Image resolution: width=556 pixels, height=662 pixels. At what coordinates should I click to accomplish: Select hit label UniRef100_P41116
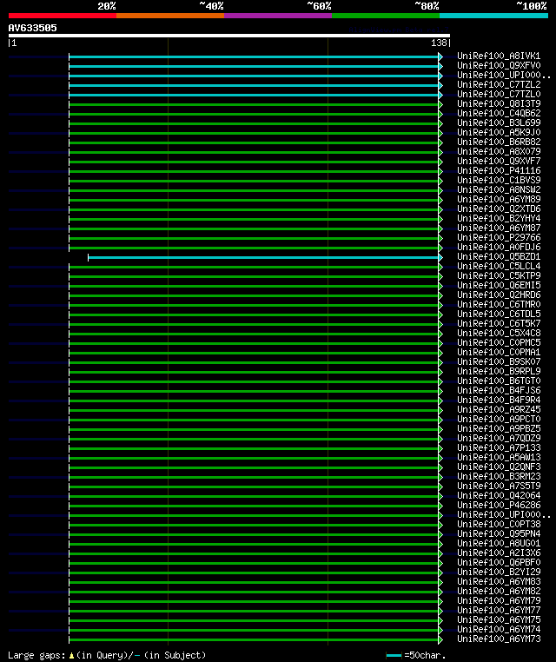tap(499, 170)
